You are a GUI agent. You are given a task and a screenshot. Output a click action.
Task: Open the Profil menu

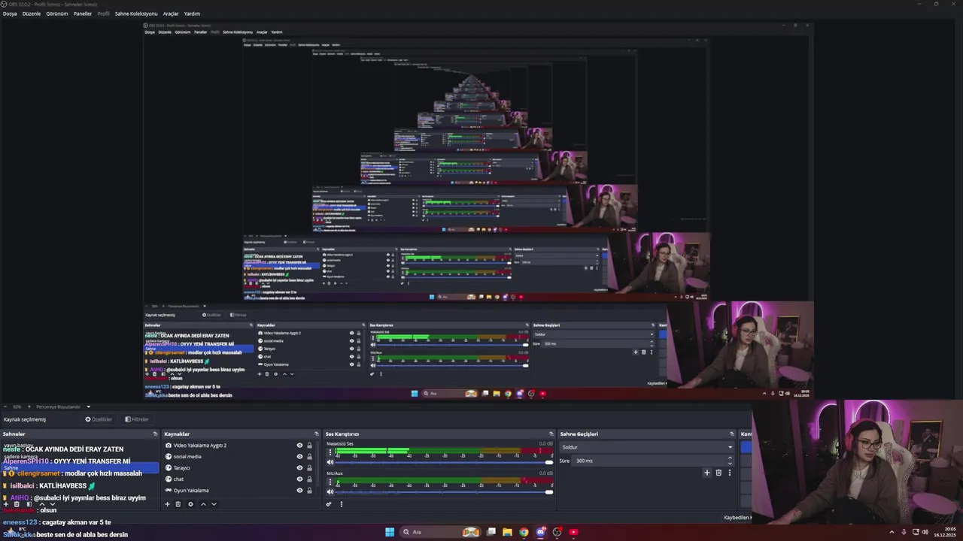(x=104, y=14)
